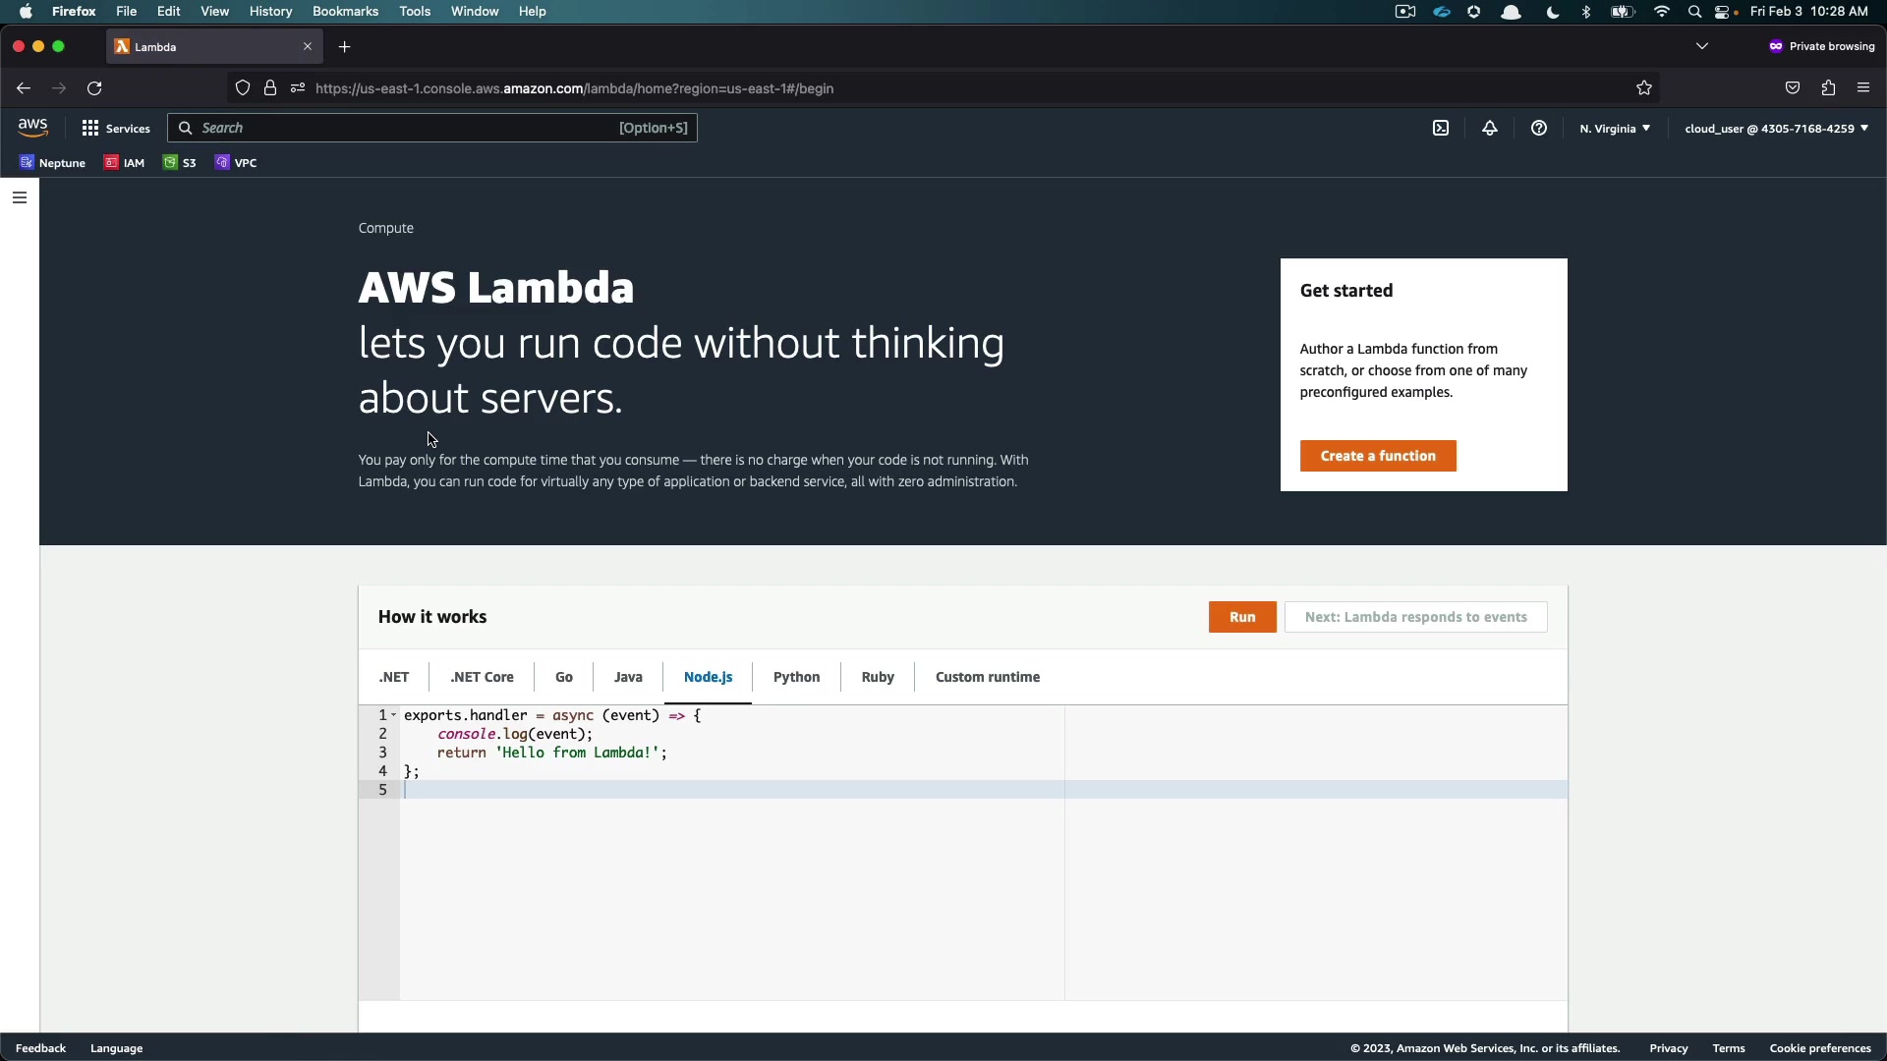Image resolution: width=1887 pixels, height=1061 pixels.
Task: Collapse code fold arrow on line 1
Action: [x=393, y=715]
